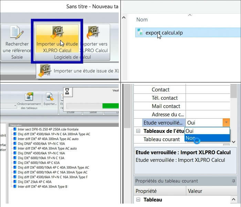Select Disj DX³ 25kA 4P C 40A row
Screen dimensions: 241x207
coord(34,182)
